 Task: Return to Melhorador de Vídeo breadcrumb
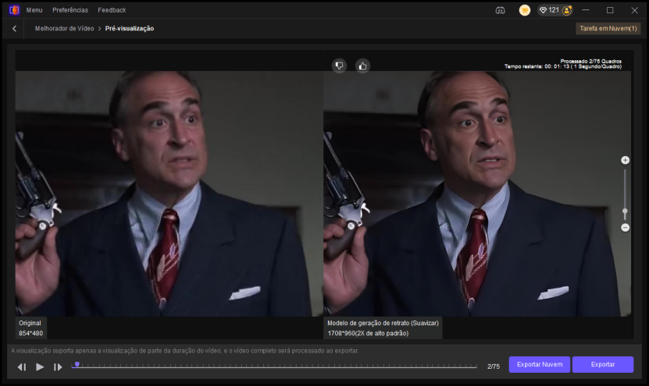(64, 29)
